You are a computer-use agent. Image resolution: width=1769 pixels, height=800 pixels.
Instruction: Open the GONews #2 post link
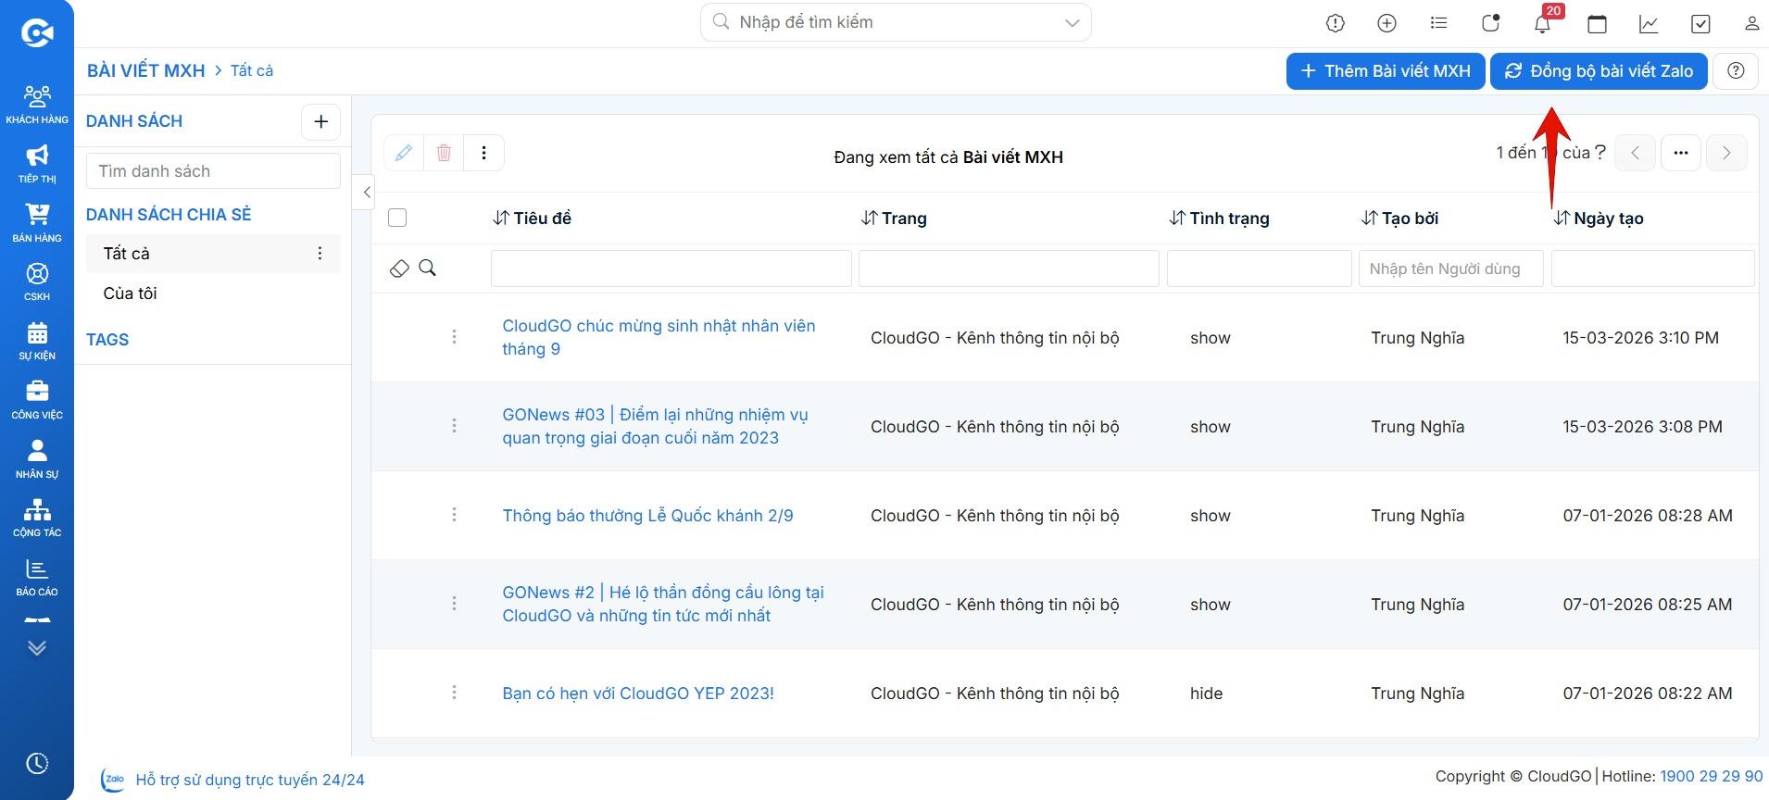(x=662, y=604)
